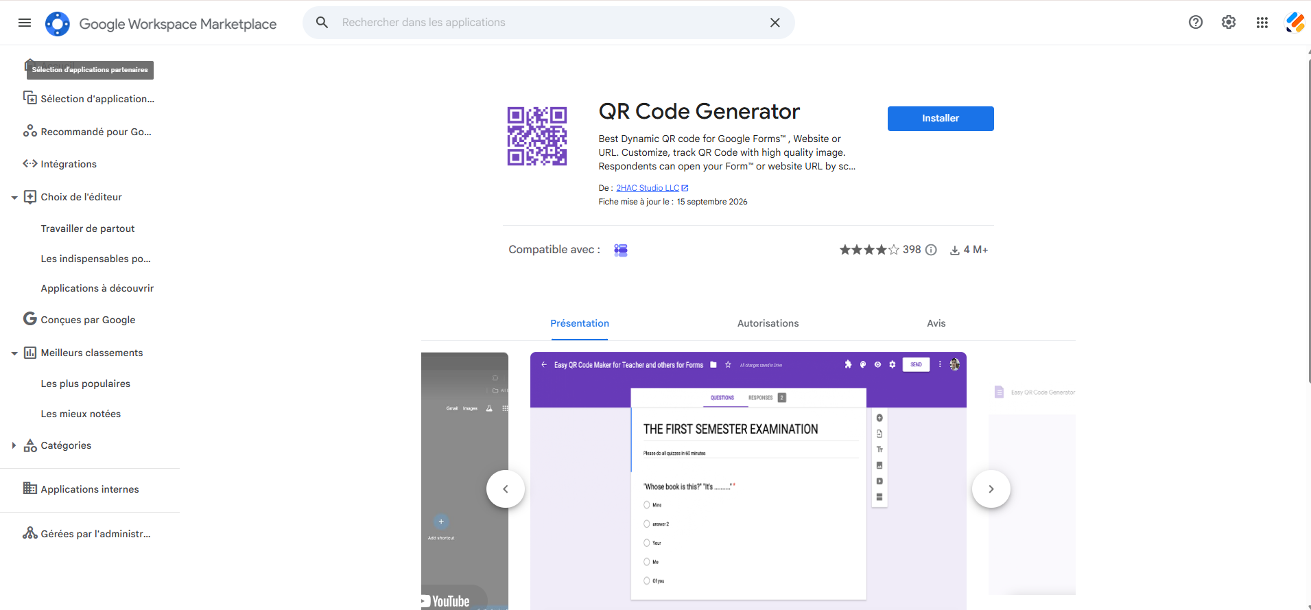The image size is (1311, 610).
Task: Install the QR Code Generator app
Action: point(941,119)
